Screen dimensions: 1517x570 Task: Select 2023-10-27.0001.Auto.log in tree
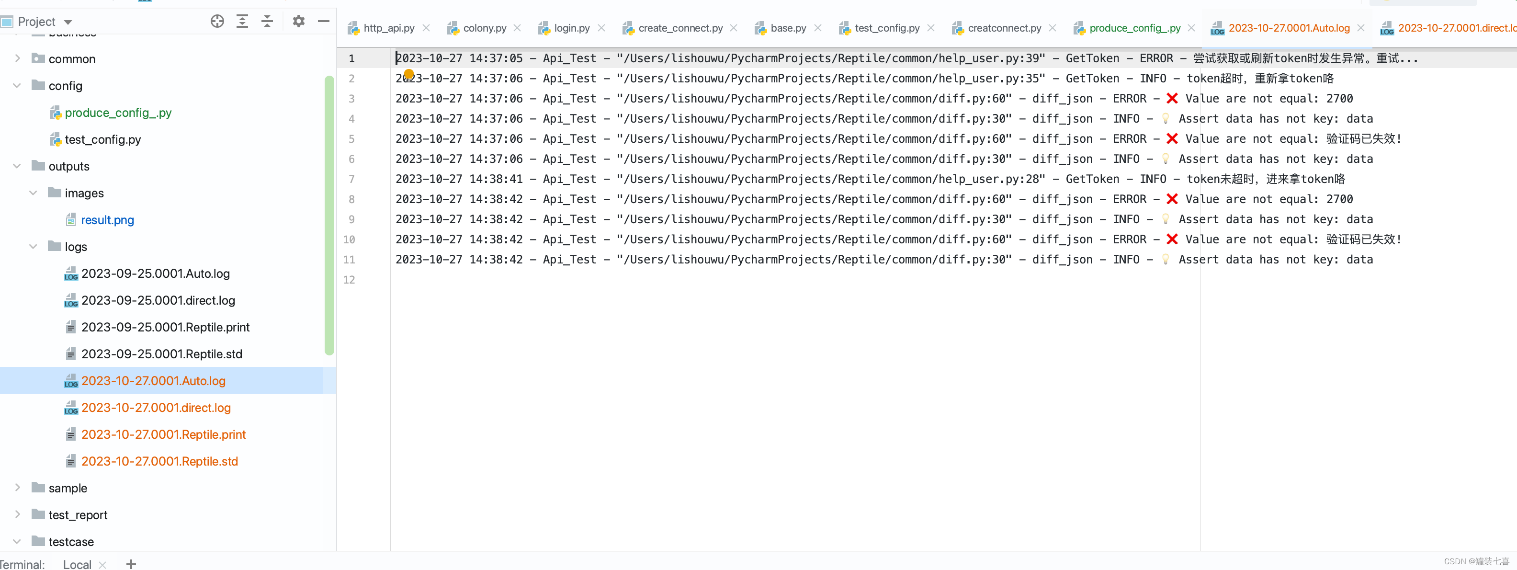point(154,380)
